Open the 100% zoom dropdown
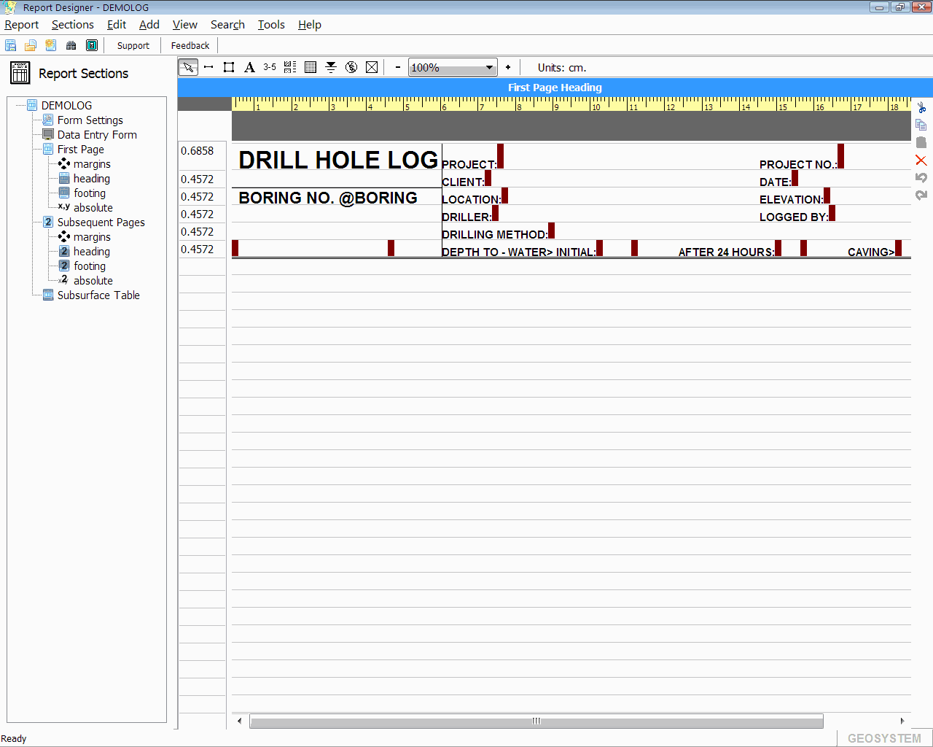 click(x=489, y=68)
